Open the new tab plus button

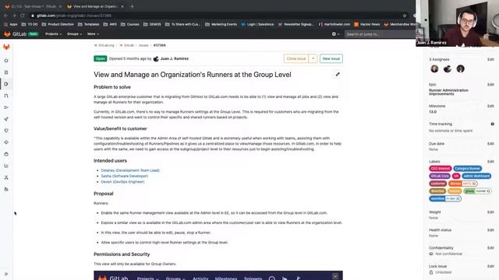point(132,6)
